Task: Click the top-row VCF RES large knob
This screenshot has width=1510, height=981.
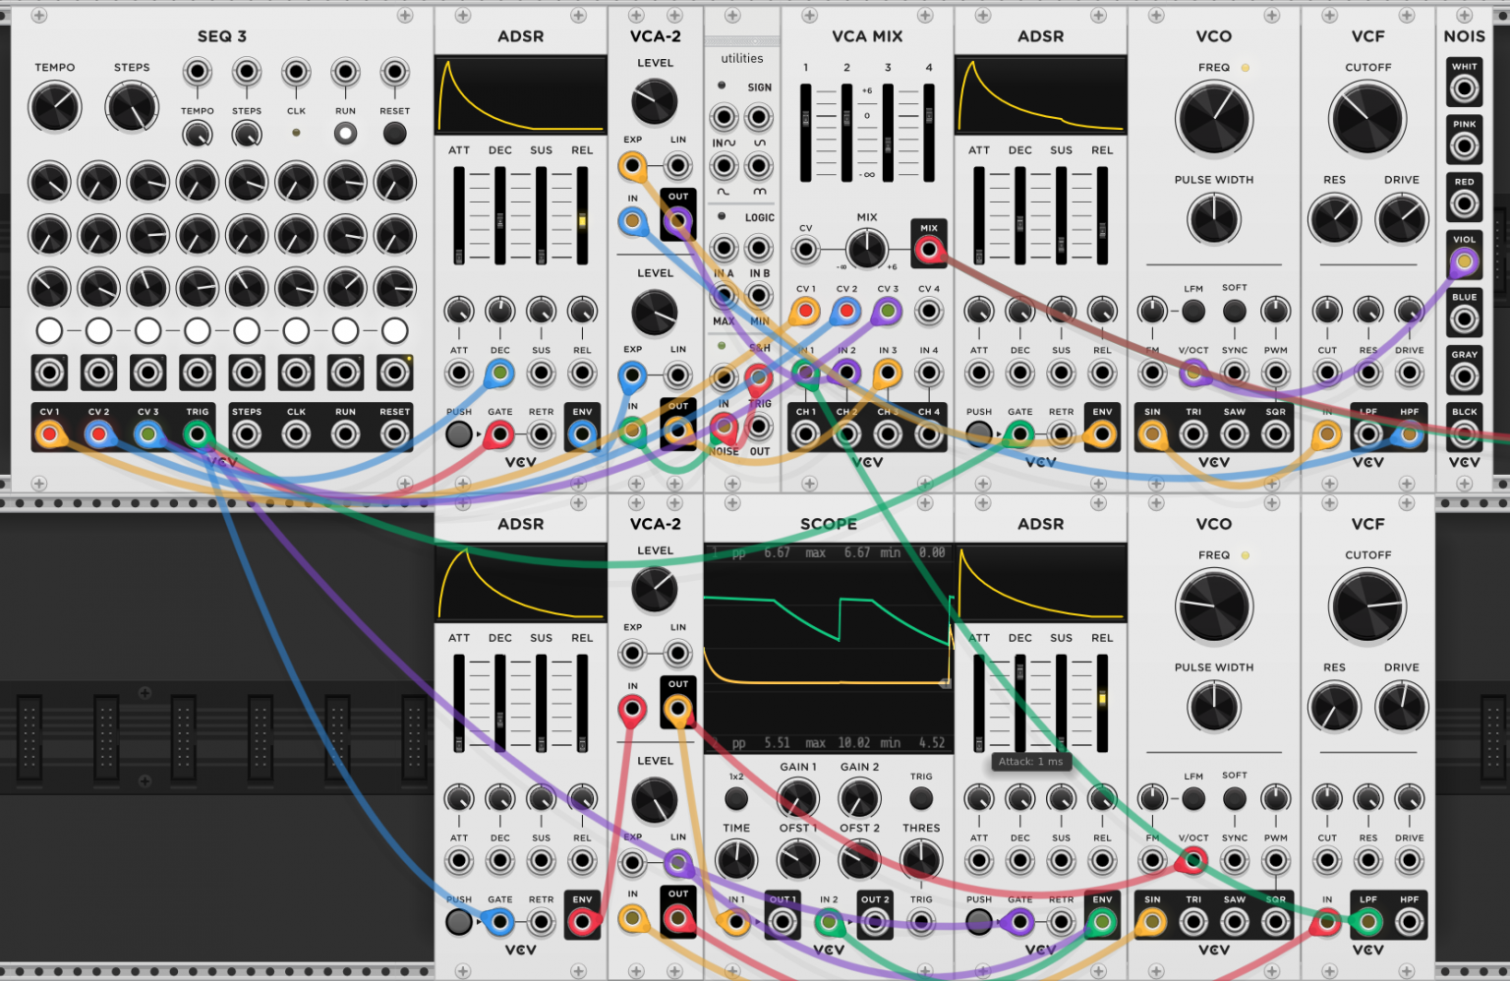Action: click(1334, 218)
